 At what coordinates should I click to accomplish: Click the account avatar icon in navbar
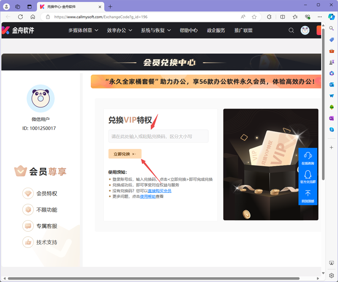(305, 30)
